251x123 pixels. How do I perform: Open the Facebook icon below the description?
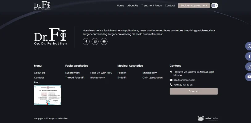pyautogui.click(x=86, y=42)
